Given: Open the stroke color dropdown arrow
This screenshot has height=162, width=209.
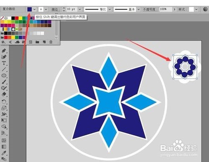Looking at the screenshot, I should pyautogui.click(x=46, y=9).
